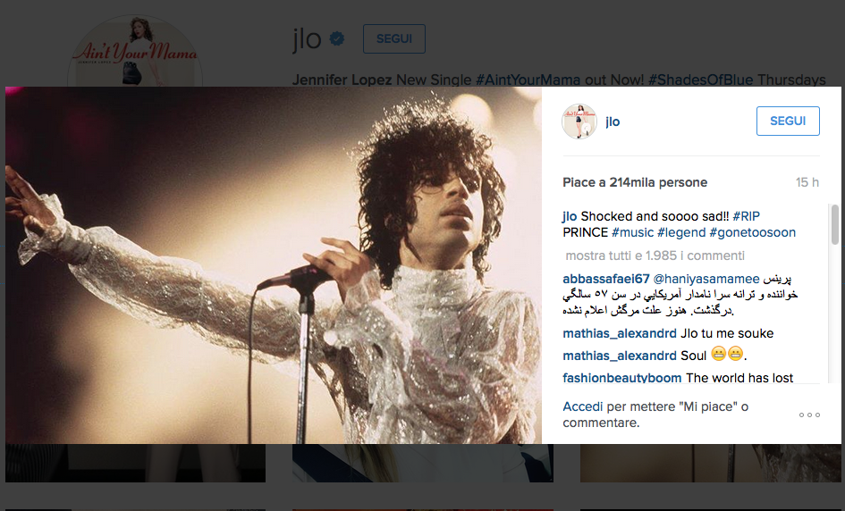Open the #AintYourMama hashtag in the bio

528,80
